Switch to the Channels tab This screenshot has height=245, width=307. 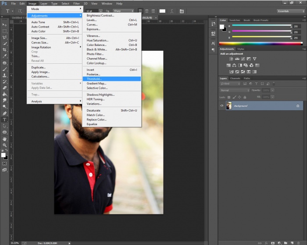click(x=235, y=78)
